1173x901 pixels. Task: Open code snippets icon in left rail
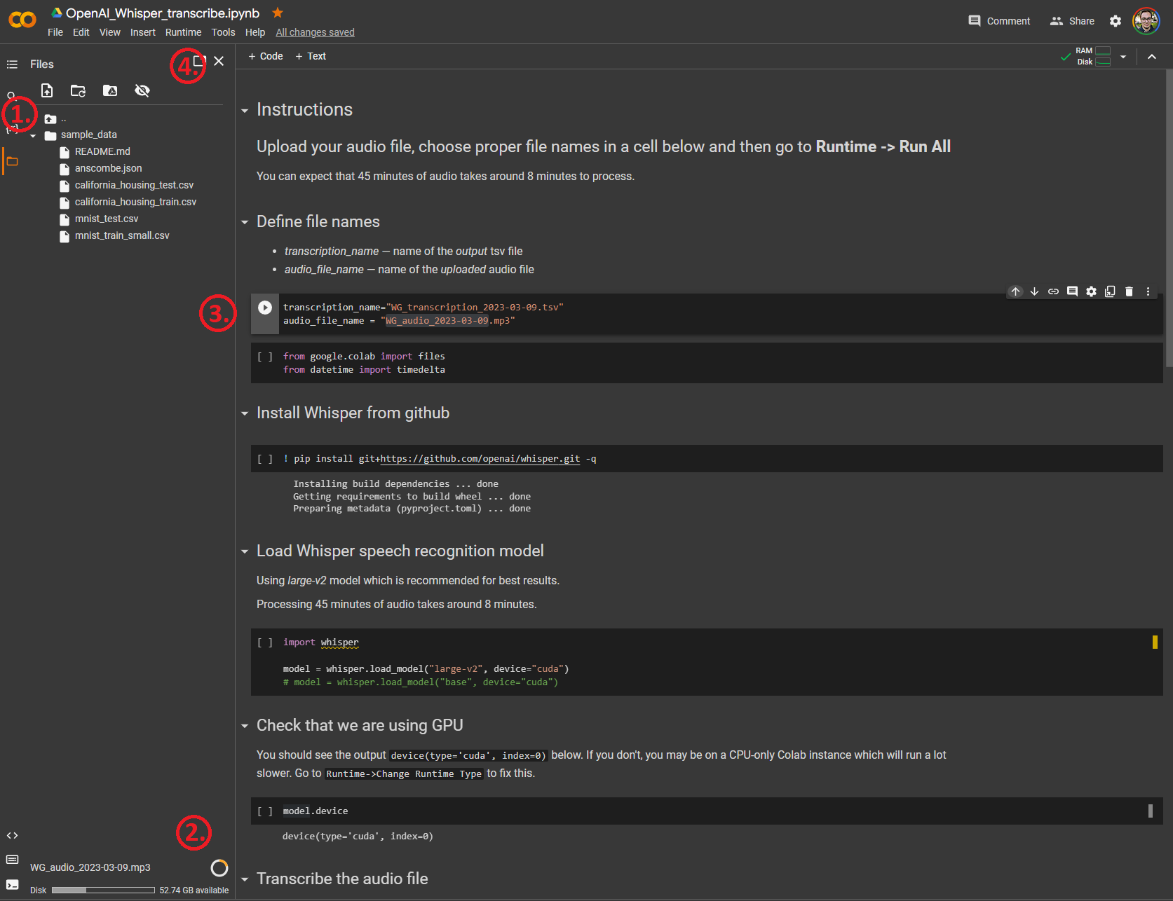pos(12,835)
